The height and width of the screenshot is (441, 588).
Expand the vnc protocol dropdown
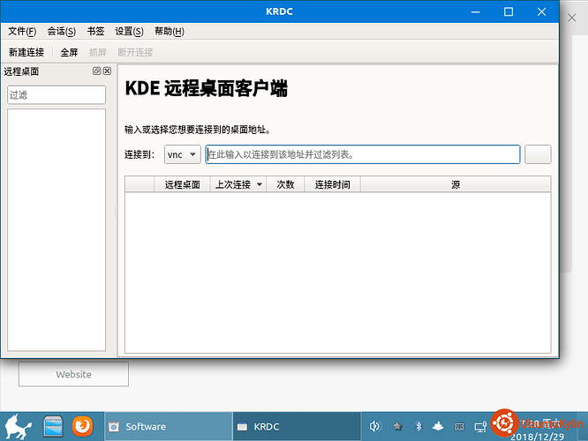click(x=182, y=154)
